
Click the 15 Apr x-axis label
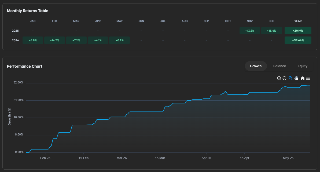[244, 158]
